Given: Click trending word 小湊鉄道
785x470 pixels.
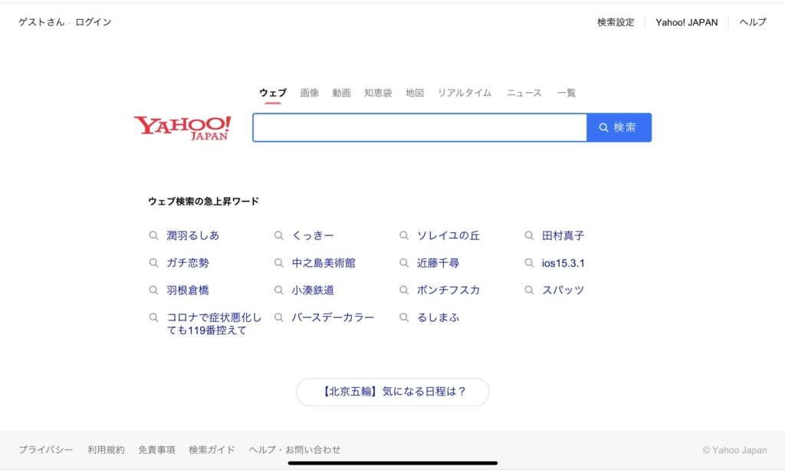Looking at the screenshot, I should 313,290.
